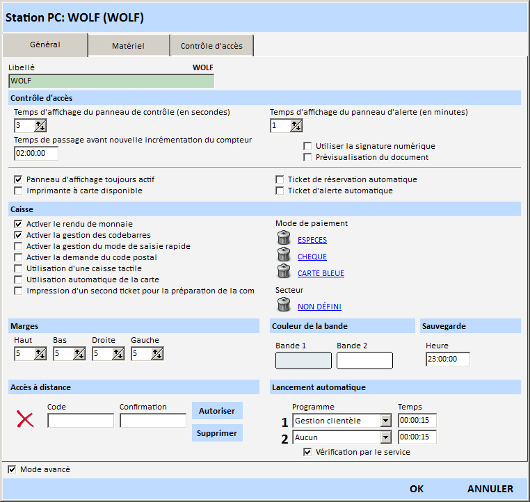
Task: Click spinner for alert panel display time
Action: [296, 126]
